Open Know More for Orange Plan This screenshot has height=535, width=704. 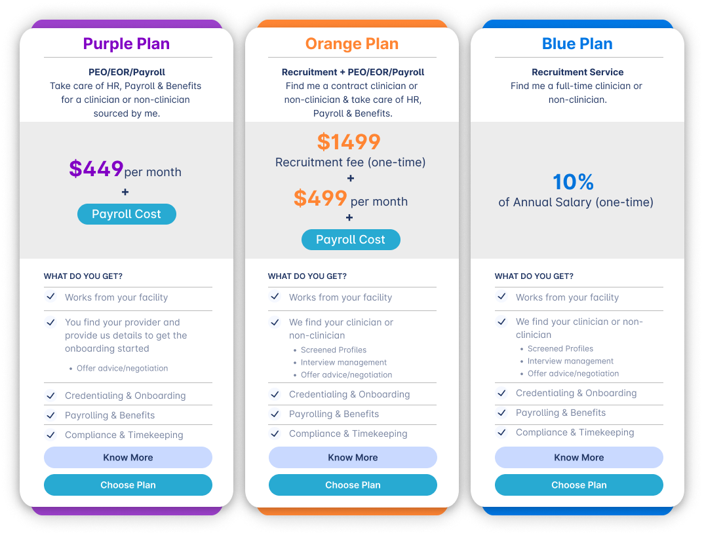coord(353,458)
